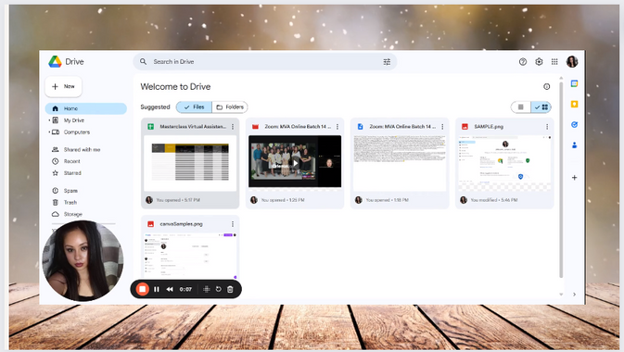Open the Settings gear icon
The height and width of the screenshot is (352, 624).
click(539, 62)
